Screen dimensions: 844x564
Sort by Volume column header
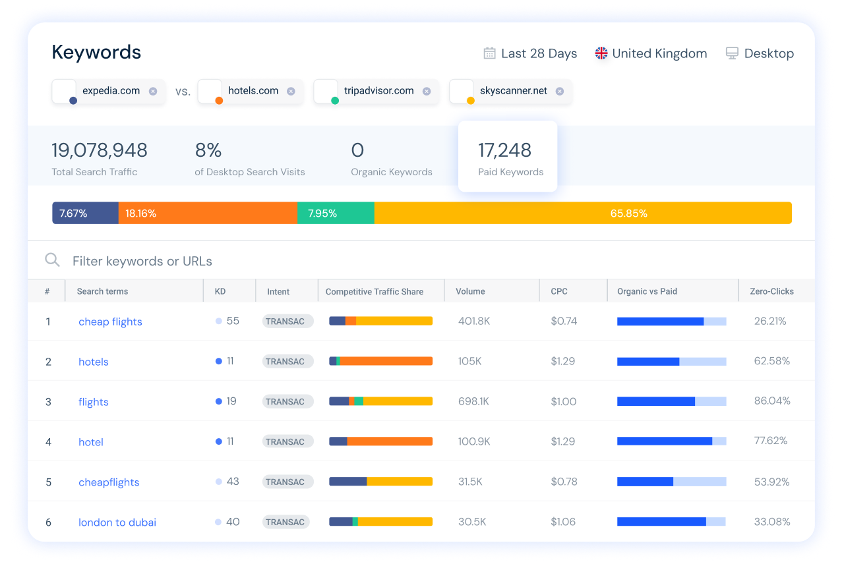pyautogui.click(x=470, y=291)
